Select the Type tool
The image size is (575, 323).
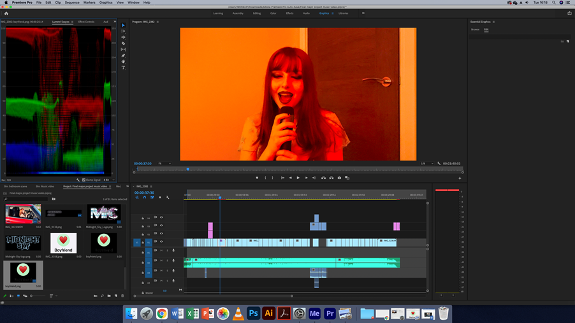[x=124, y=68]
